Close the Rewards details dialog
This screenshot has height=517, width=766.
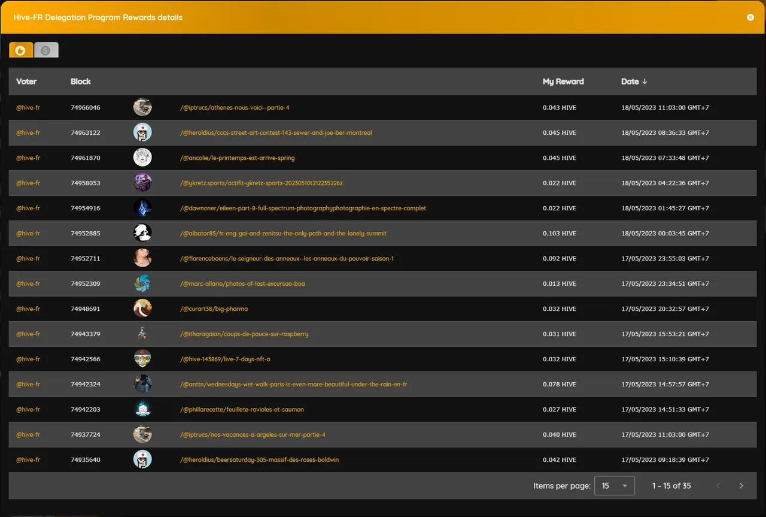[x=750, y=17]
